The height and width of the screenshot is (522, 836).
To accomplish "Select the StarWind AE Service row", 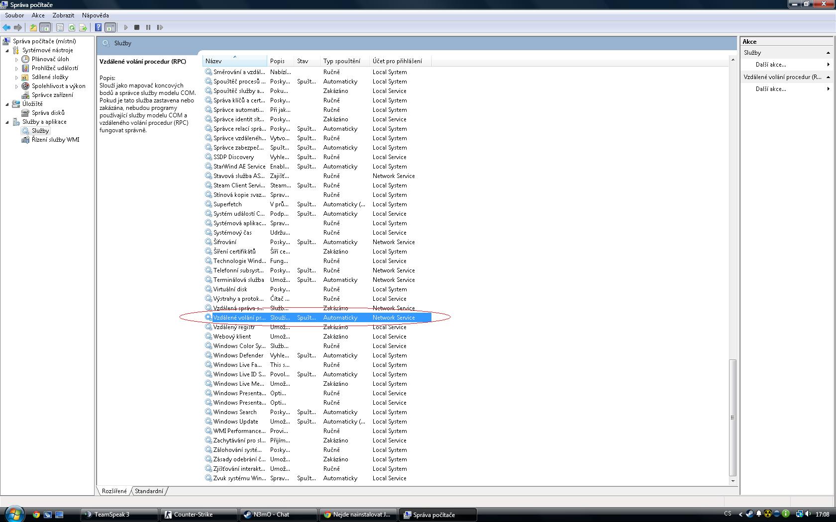I will click(x=317, y=167).
